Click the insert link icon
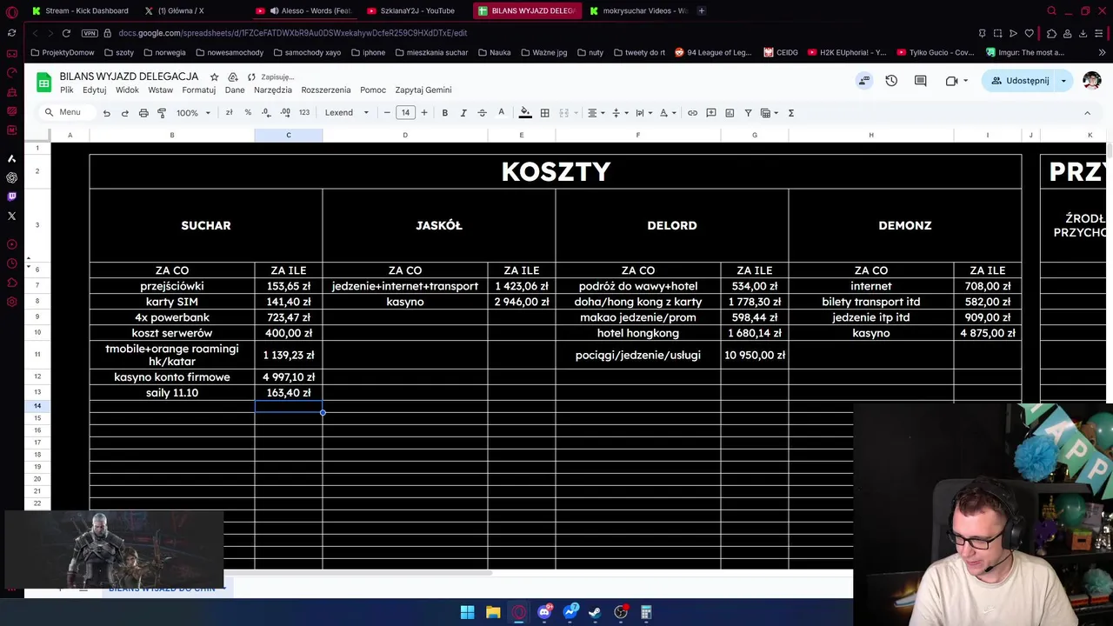 coord(692,113)
